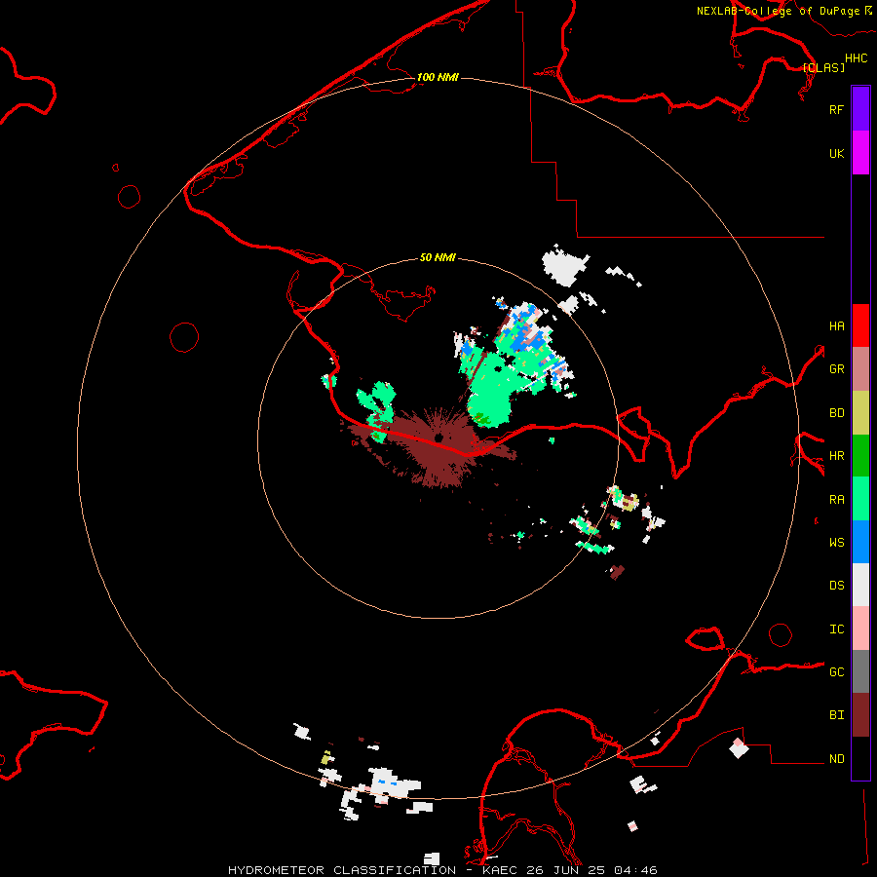Click the IC legend label

[x=836, y=629]
